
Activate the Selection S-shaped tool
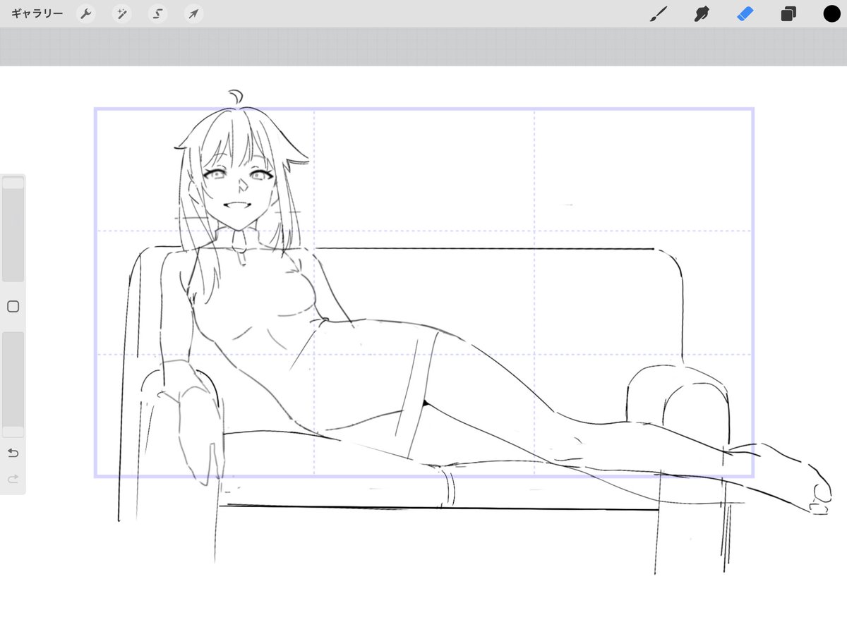(x=157, y=14)
